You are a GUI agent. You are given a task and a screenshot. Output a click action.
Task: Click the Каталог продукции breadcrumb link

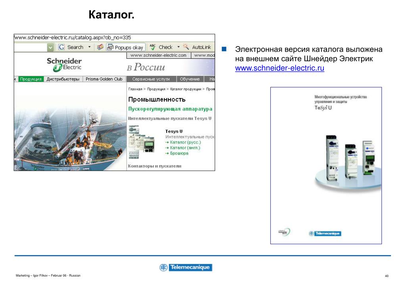point(186,89)
